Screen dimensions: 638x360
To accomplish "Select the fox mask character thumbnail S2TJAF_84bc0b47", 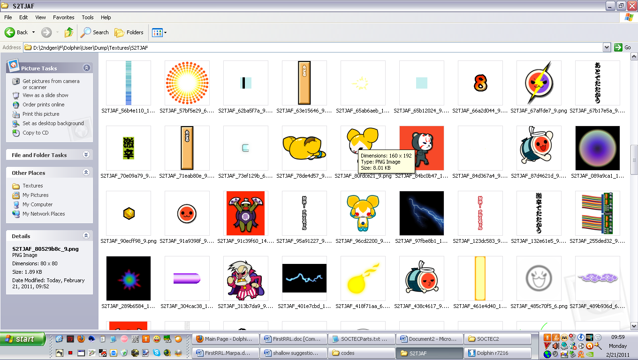I will (x=422, y=148).
